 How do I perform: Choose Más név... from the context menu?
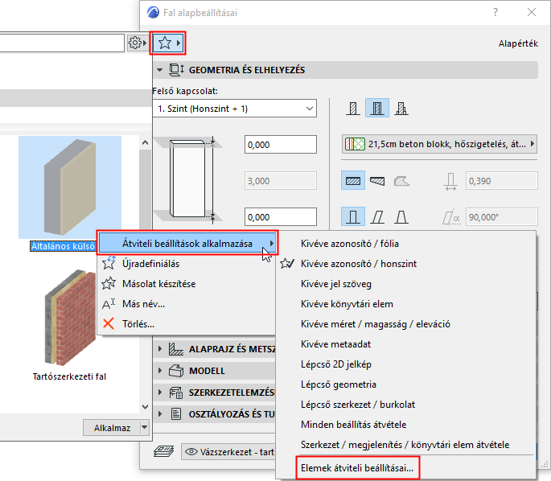coord(187,303)
